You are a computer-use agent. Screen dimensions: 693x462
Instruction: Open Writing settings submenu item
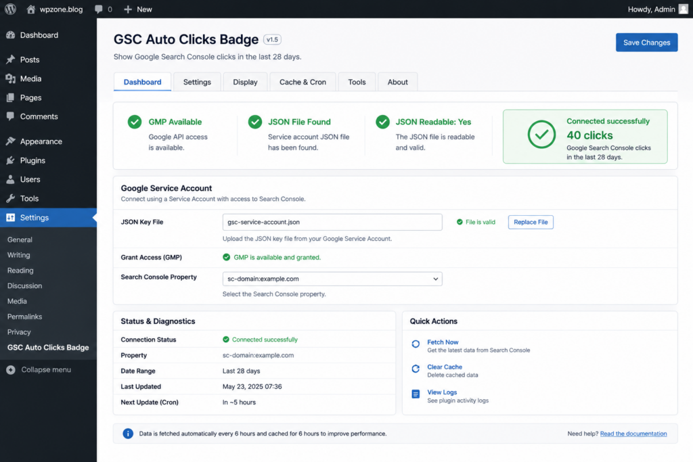pyautogui.click(x=18, y=255)
